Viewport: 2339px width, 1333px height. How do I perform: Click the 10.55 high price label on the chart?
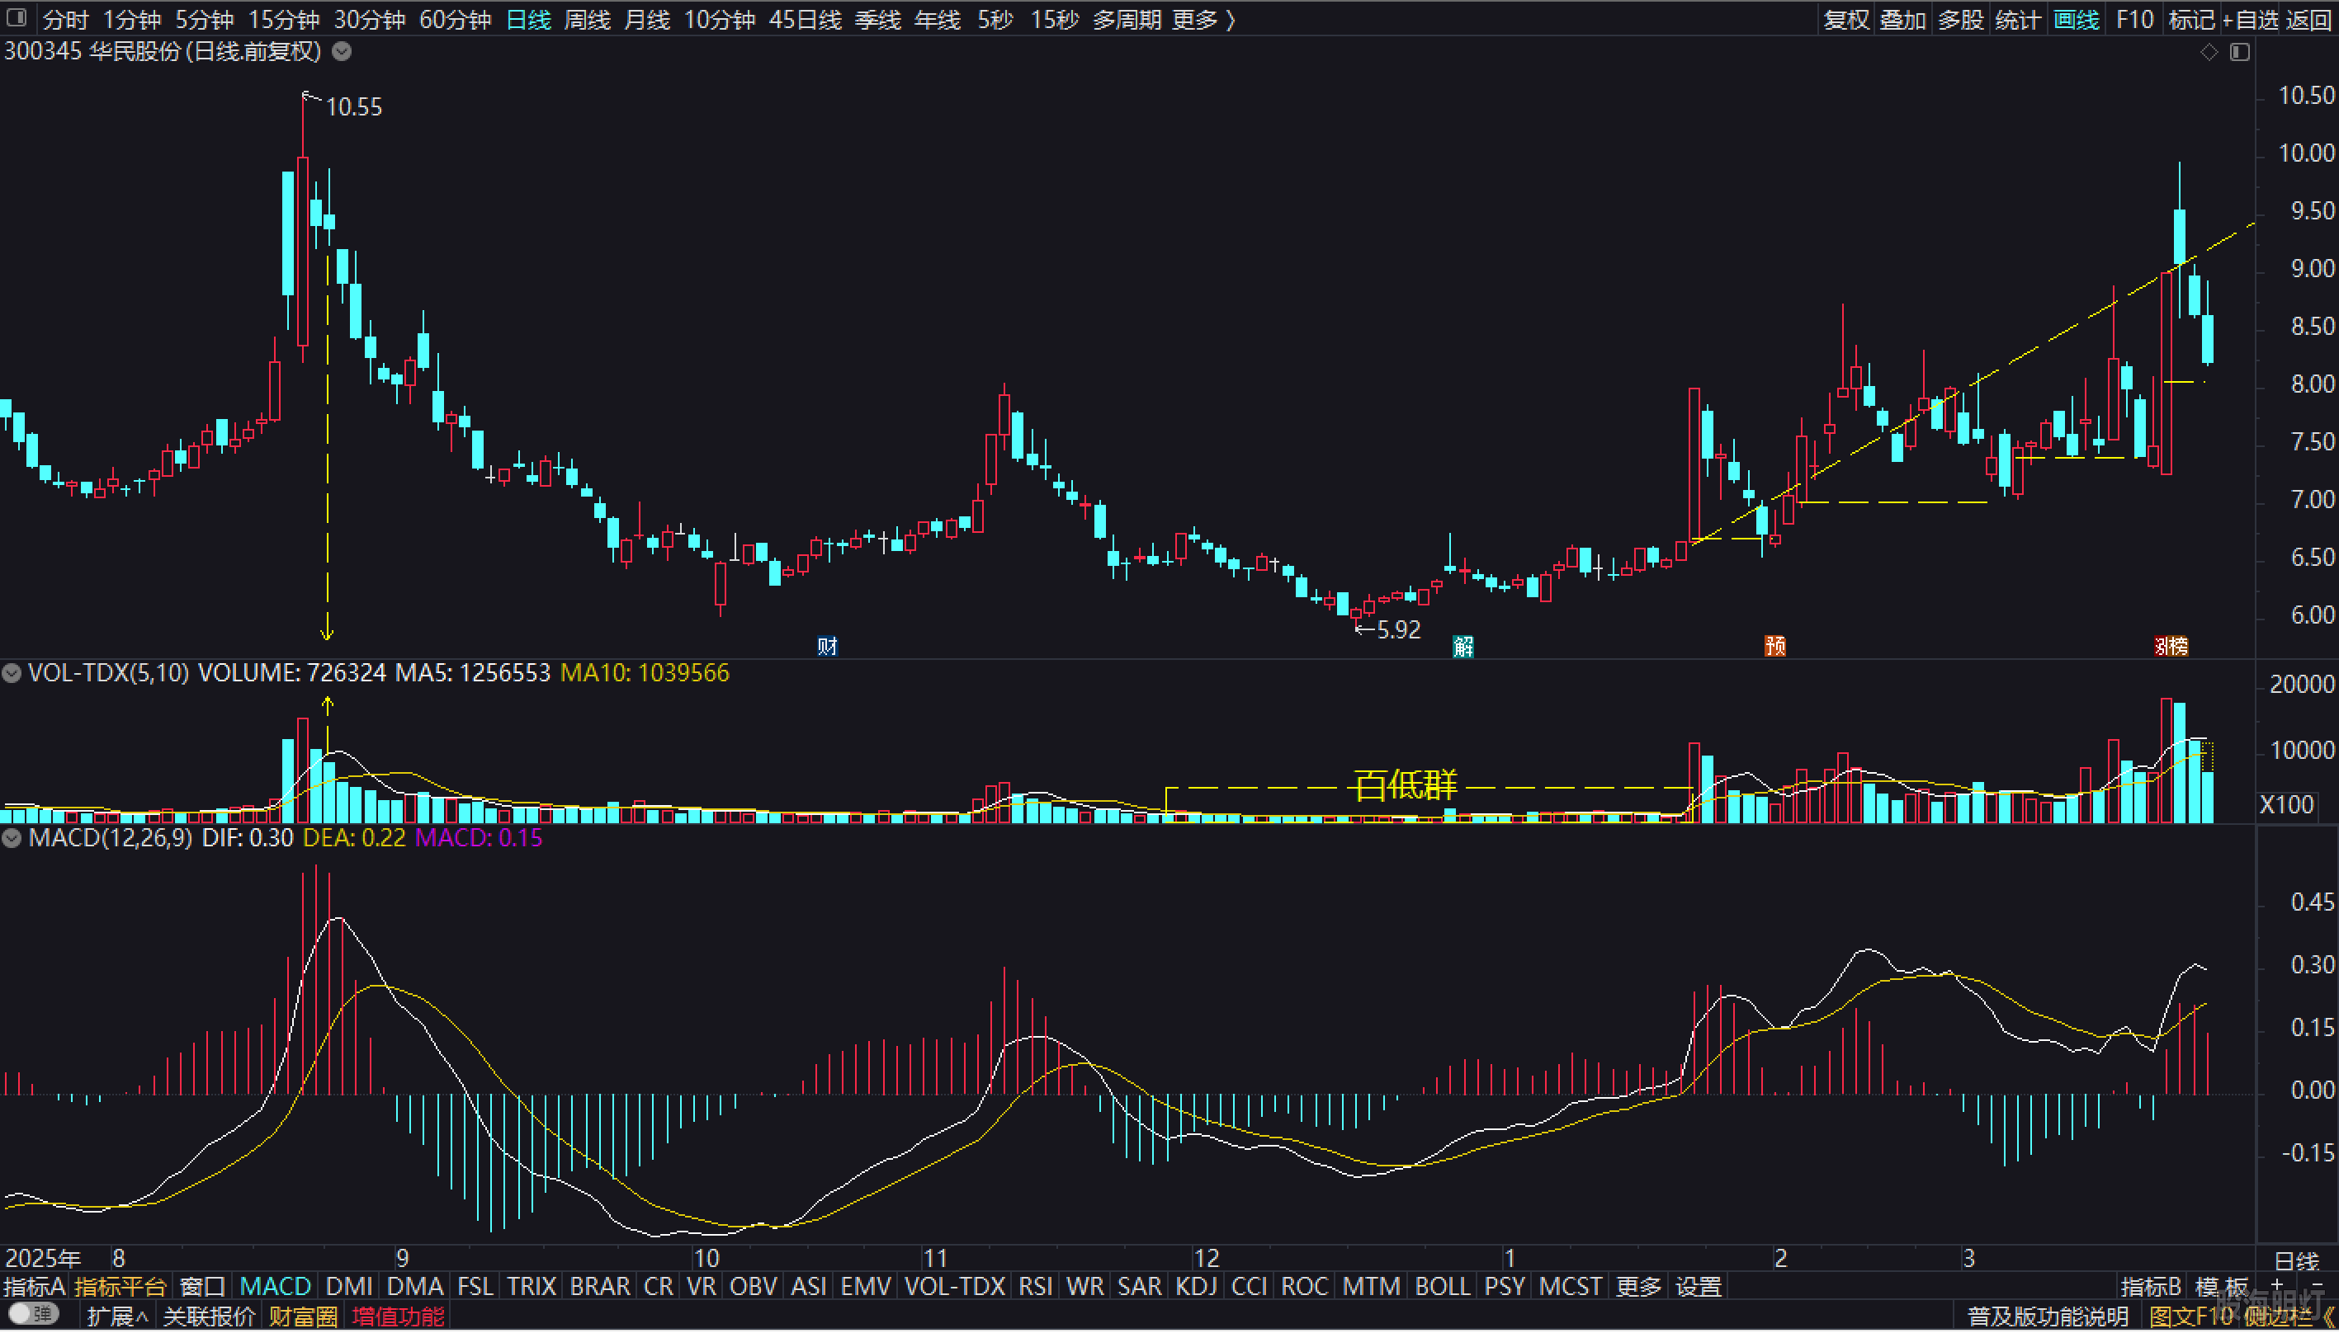tap(353, 107)
